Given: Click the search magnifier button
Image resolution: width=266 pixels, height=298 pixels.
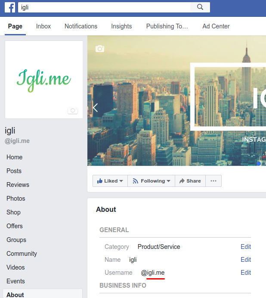Looking at the screenshot, I should click(x=200, y=7).
